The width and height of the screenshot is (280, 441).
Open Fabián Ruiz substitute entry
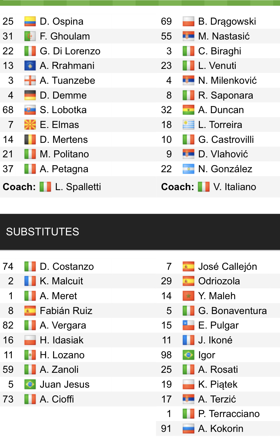coord(66,311)
